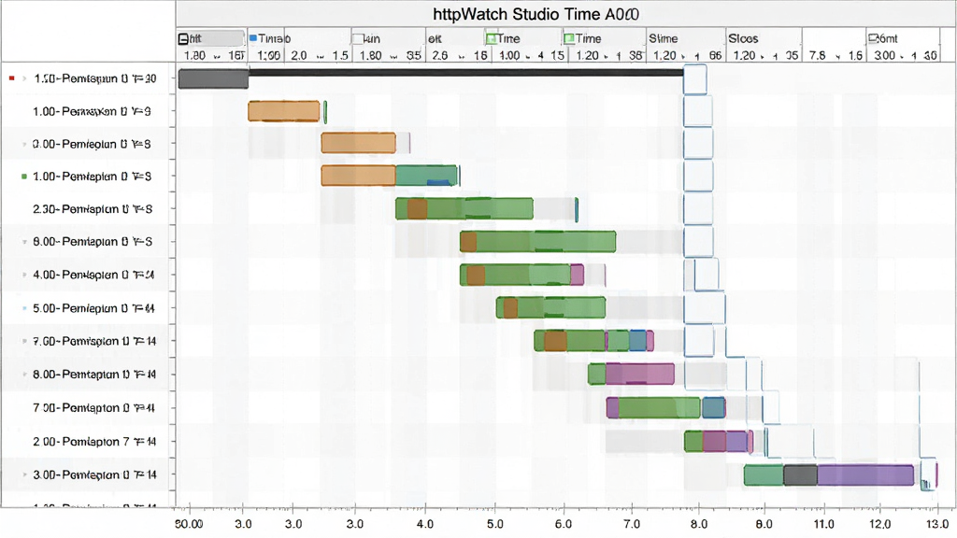Open the dropdown arrow in '2.0 1.5' header cell
Screen dimensions: 957x538
[x=321, y=57]
